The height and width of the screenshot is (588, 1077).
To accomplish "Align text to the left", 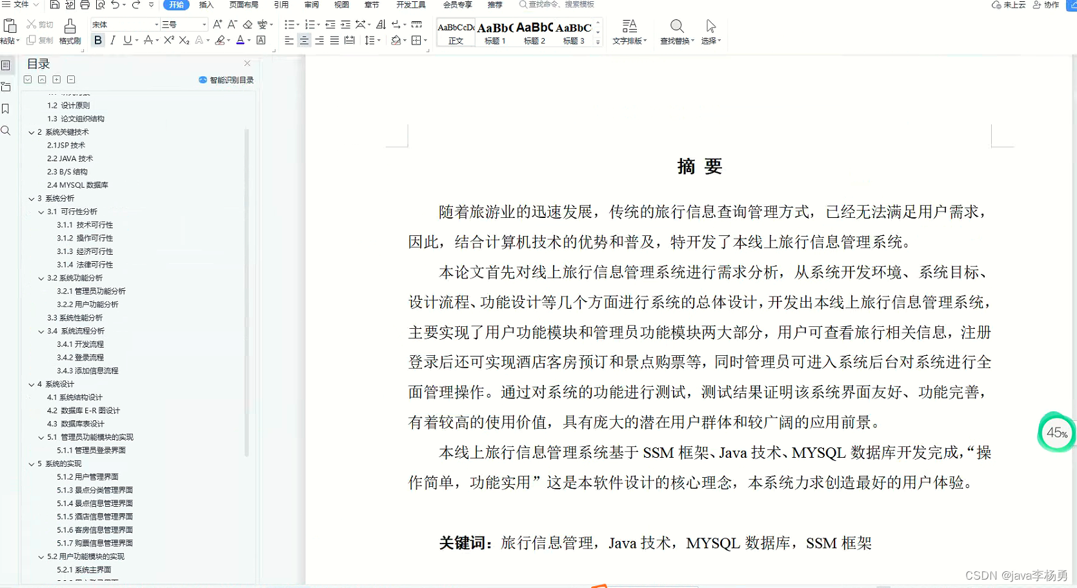I will (289, 40).
